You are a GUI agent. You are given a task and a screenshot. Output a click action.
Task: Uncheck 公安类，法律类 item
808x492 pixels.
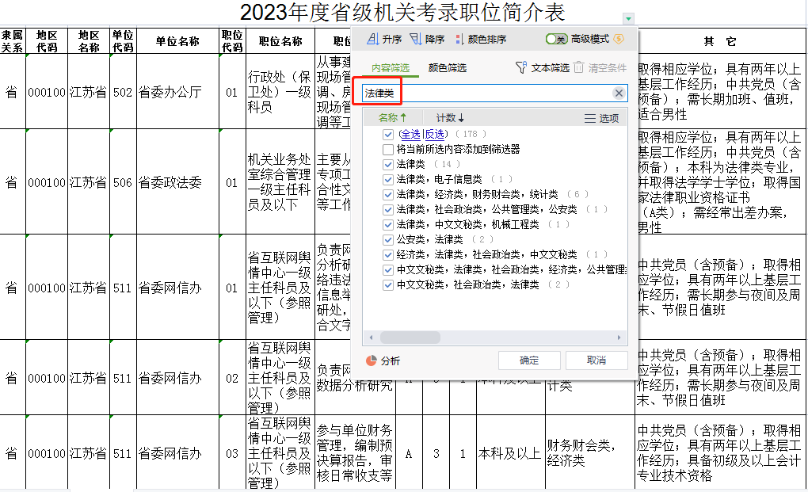[388, 240]
